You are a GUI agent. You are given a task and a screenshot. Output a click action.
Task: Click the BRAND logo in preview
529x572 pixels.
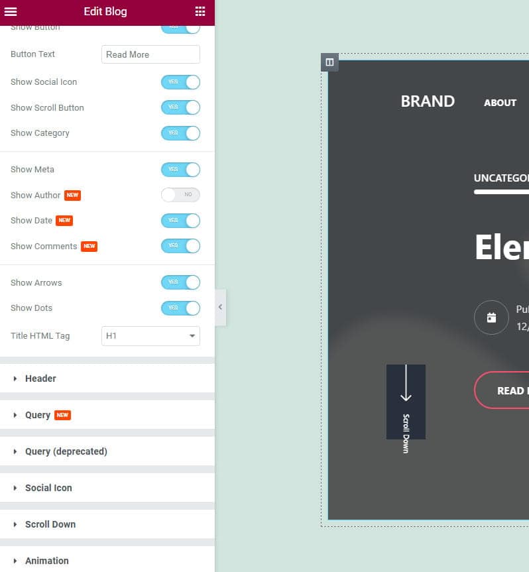[428, 101]
